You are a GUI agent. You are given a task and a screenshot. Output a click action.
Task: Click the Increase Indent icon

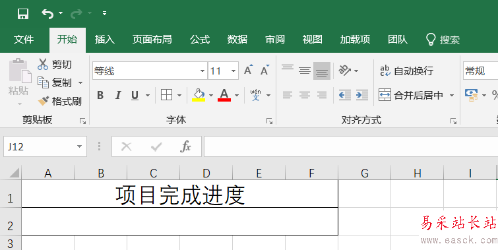362,95
